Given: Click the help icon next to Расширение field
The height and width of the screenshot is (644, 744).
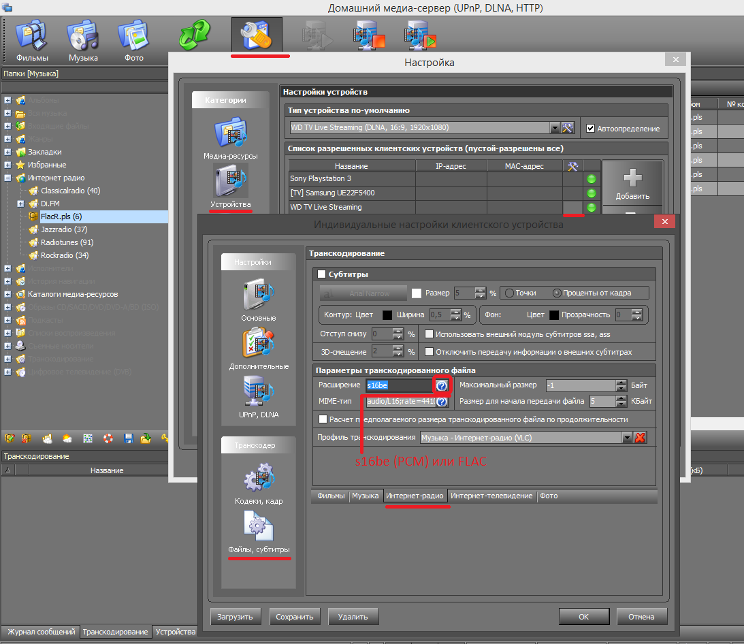Looking at the screenshot, I should 442,386.
